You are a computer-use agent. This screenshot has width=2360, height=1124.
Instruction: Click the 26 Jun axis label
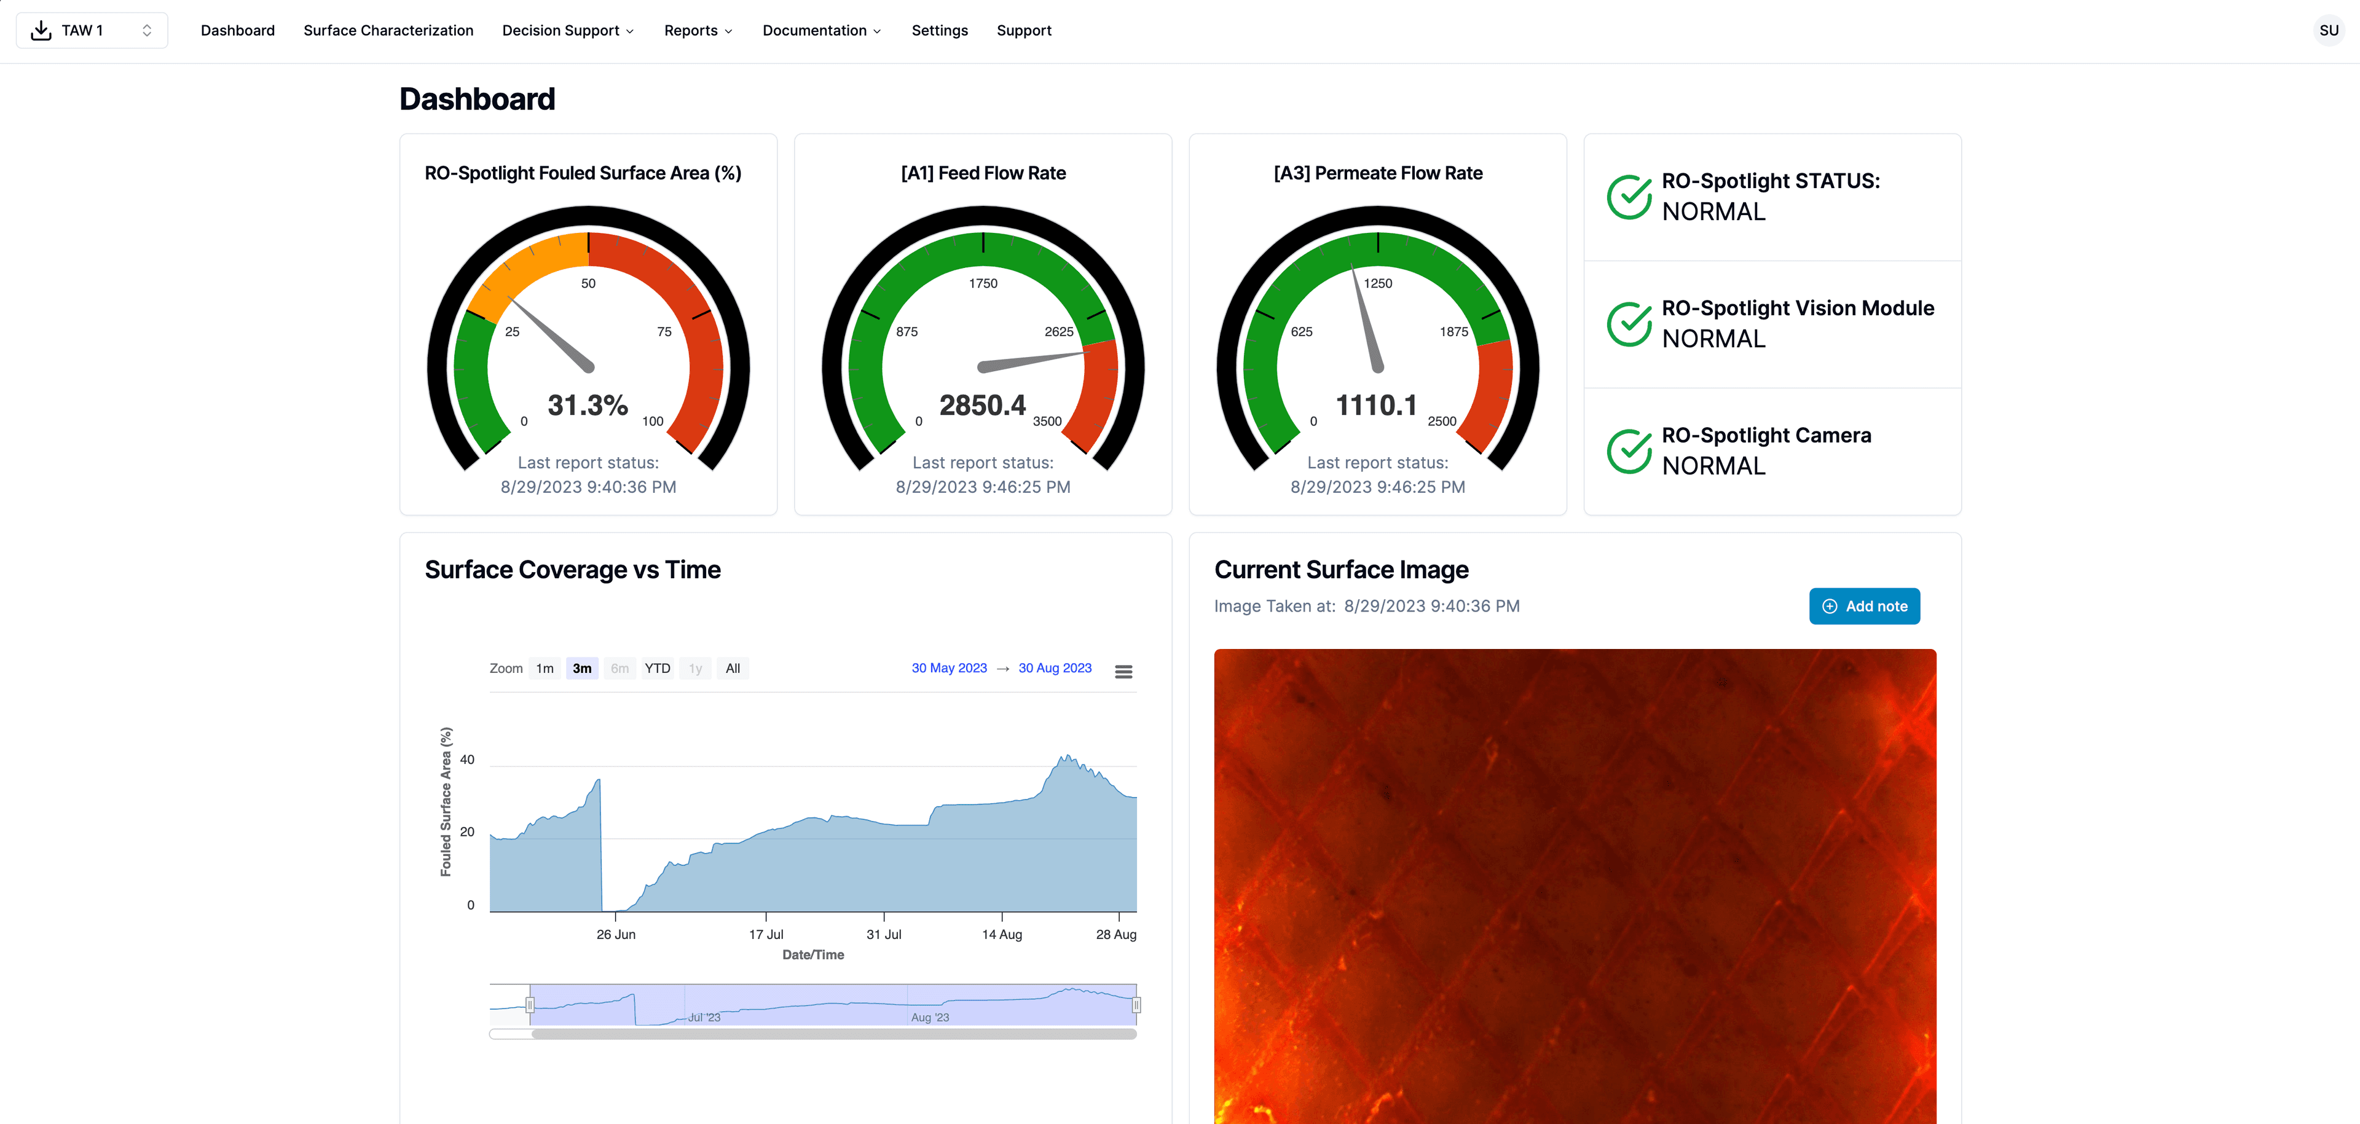click(616, 934)
